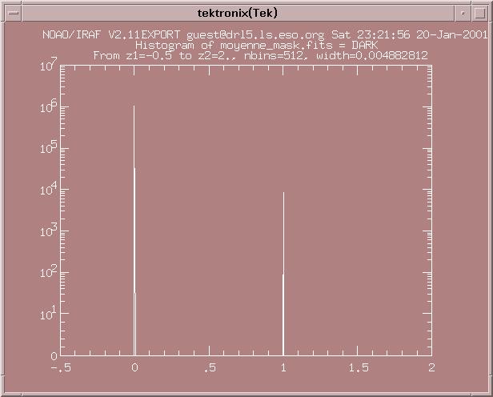The height and width of the screenshot is (397, 493).
Task: Click the minimize dot button in title bar
Action: 463,13
